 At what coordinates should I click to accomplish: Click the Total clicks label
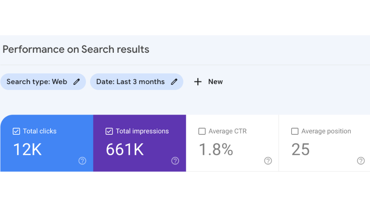pyautogui.click(x=39, y=131)
